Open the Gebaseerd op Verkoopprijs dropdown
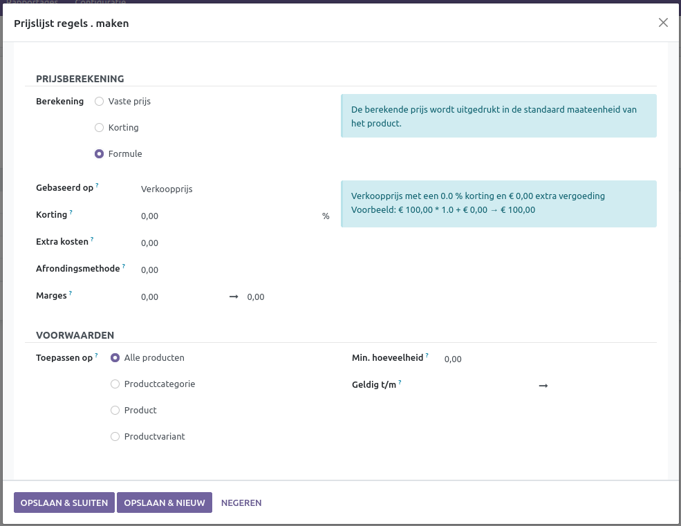 [228, 189]
